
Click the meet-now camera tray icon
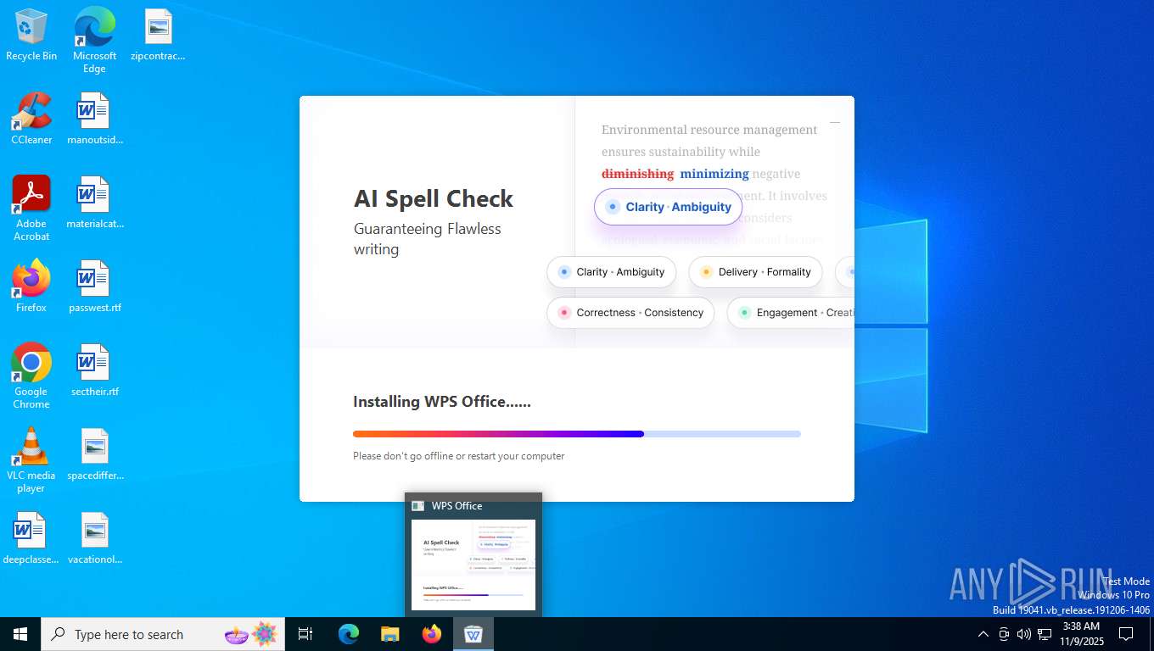pyautogui.click(x=1004, y=634)
